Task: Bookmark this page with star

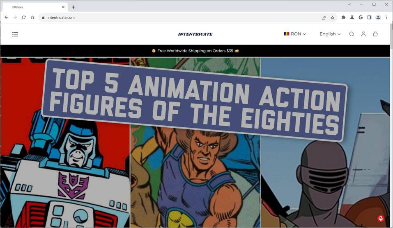Action: (333, 18)
